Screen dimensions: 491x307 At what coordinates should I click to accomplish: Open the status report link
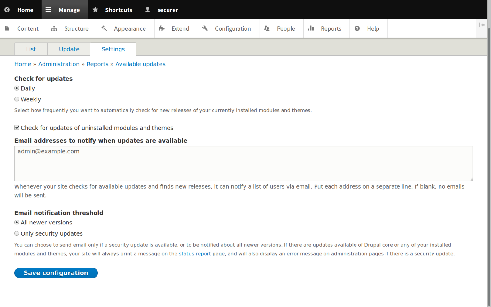(x=195, y=253)
